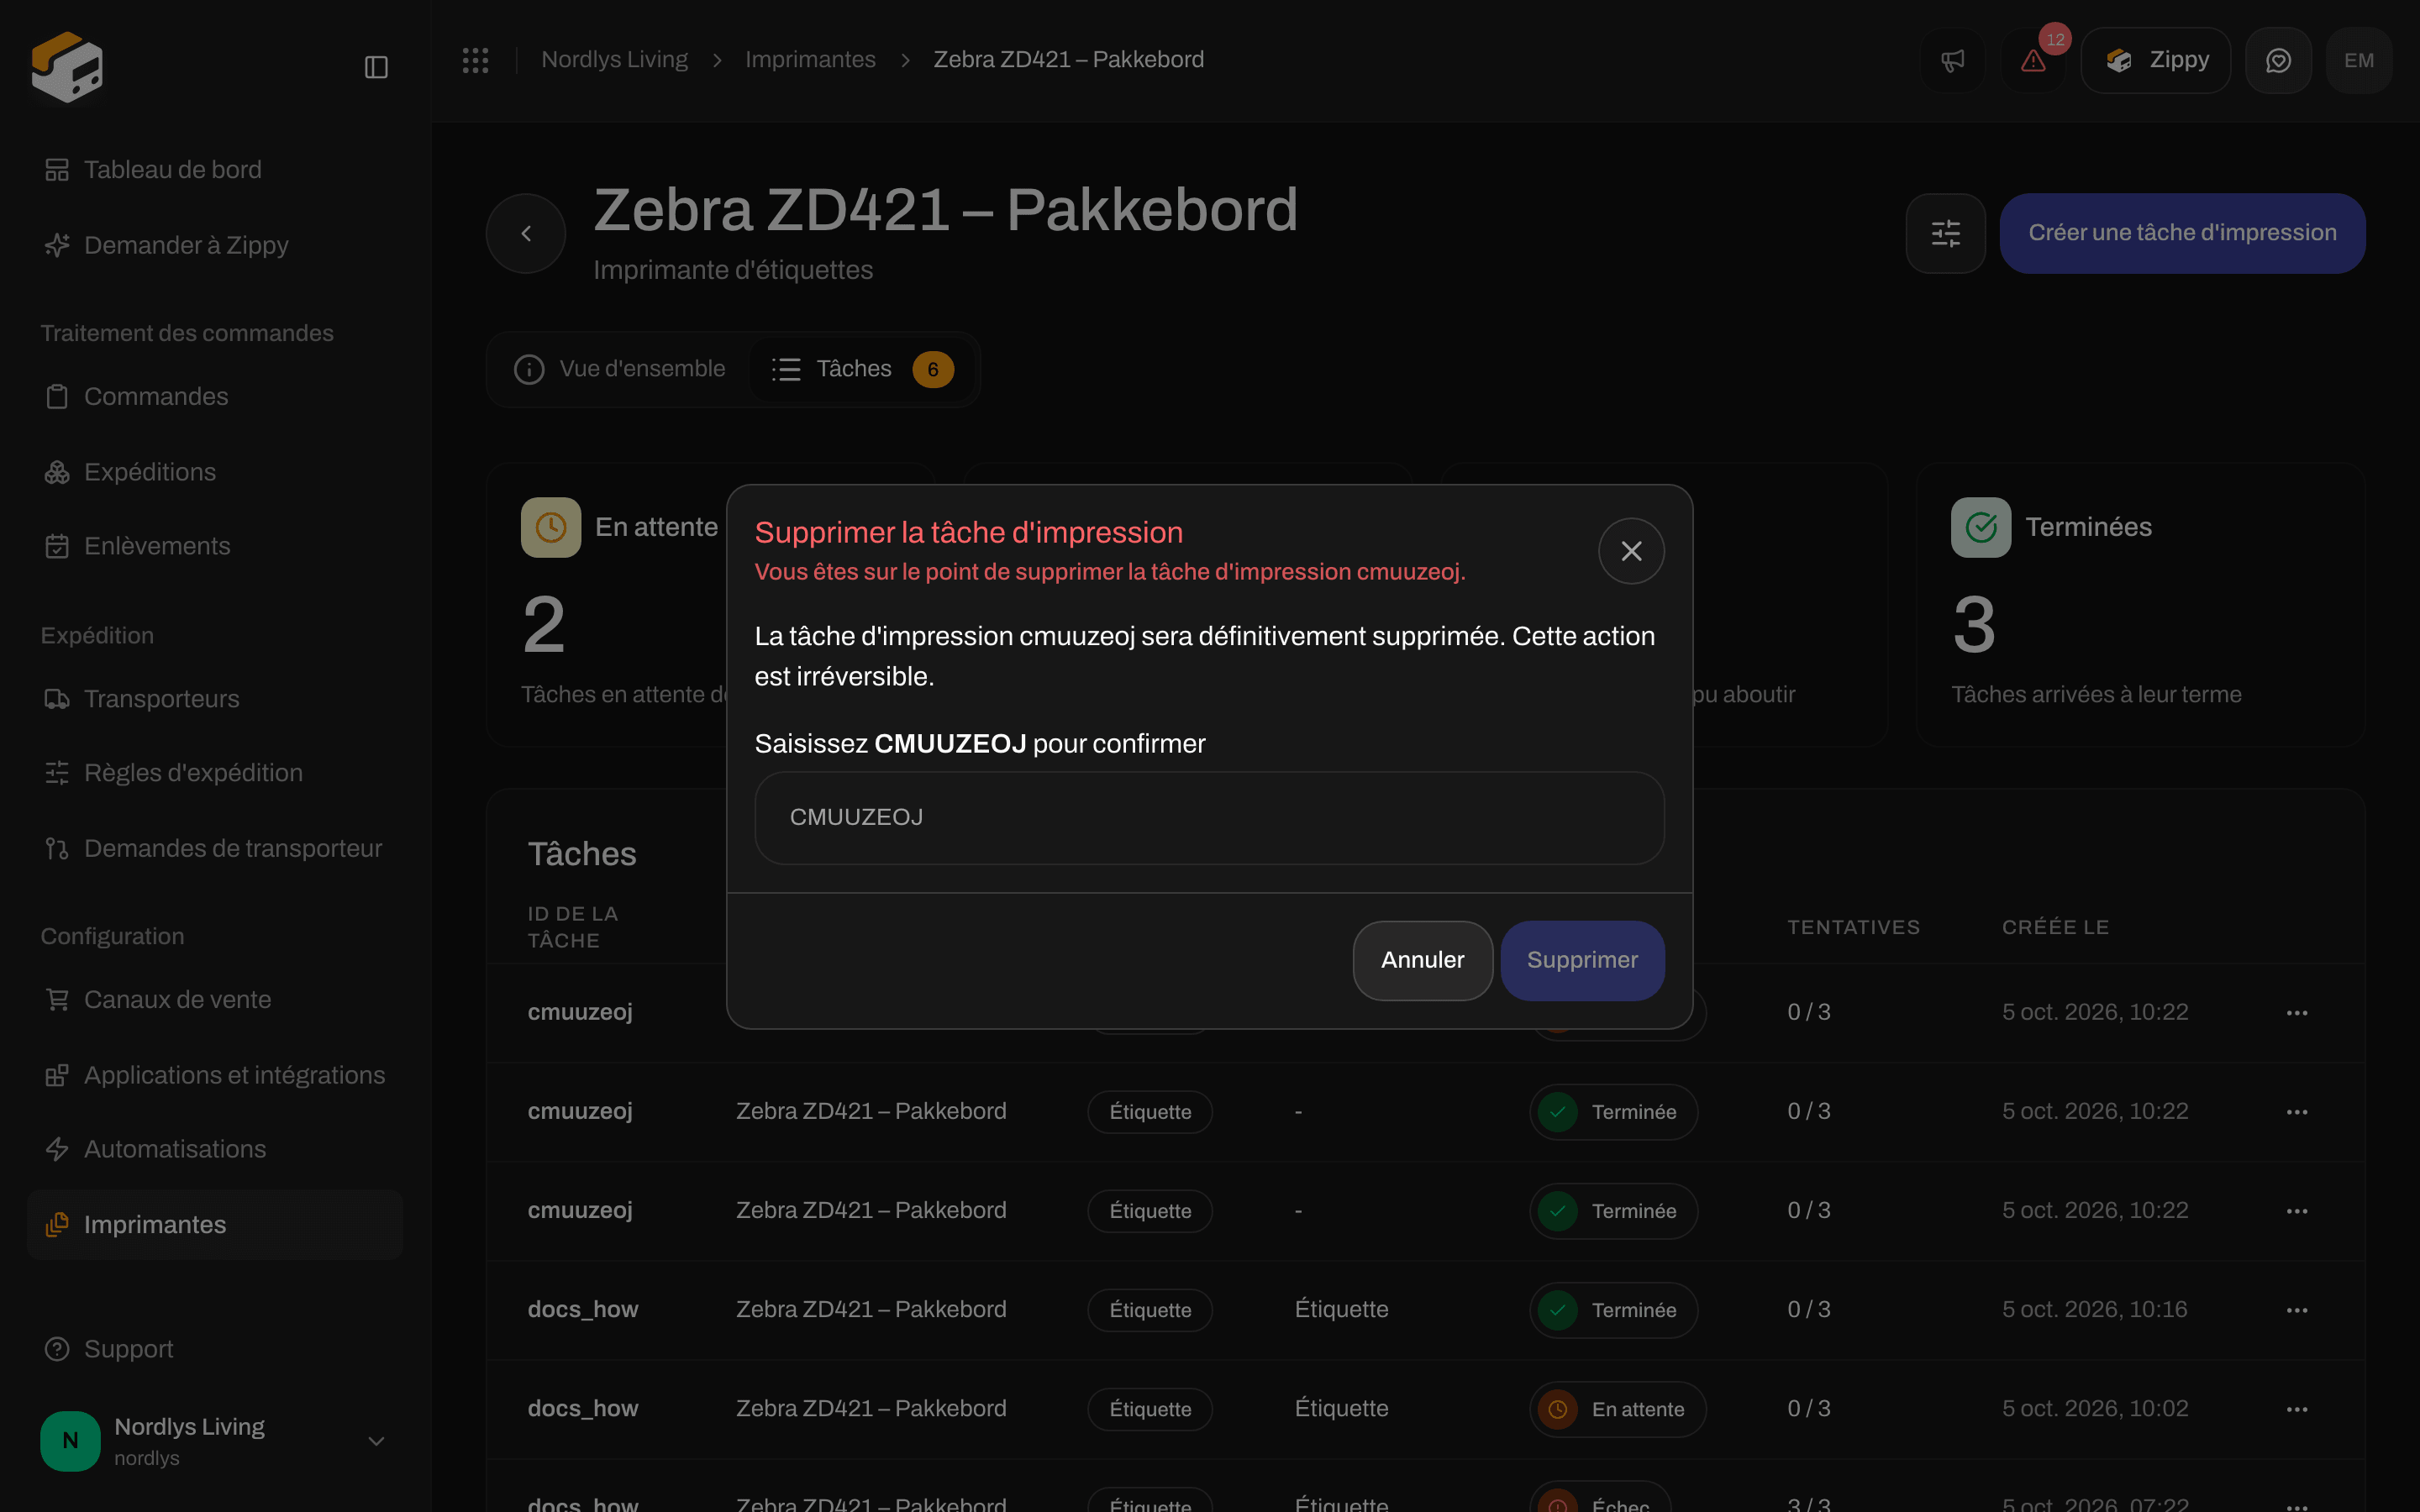Open the chat support icon
Viewport: 2420px width, 1512px height.
point(2278,60)
